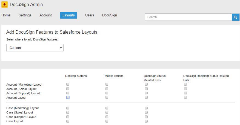Toggle Desktop Buttons for Case Layout row
The width and height of the screenshot is (240, 125).
click(68, 121)
